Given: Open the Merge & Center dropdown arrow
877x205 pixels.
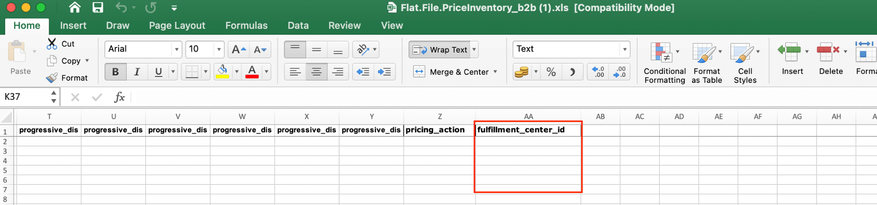Looking at the screenshot, I should [x=495, y=72].
